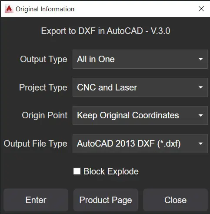Click the Output File Type label

[x=36, y=144]
